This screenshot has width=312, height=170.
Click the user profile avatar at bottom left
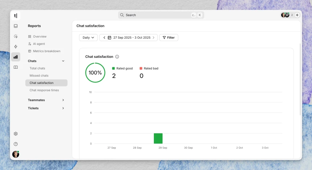(16, 154)
